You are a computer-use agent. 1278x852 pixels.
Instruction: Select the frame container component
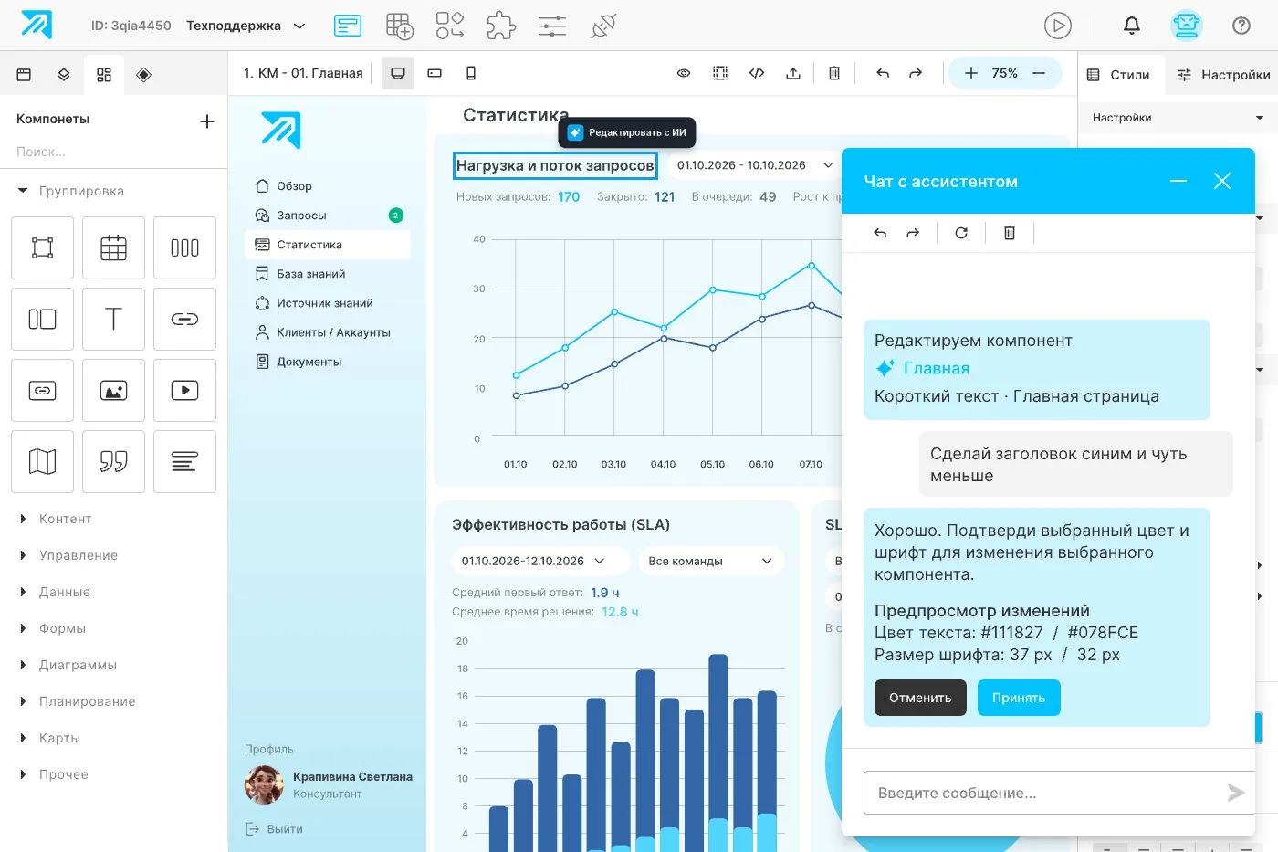[42, 247]
